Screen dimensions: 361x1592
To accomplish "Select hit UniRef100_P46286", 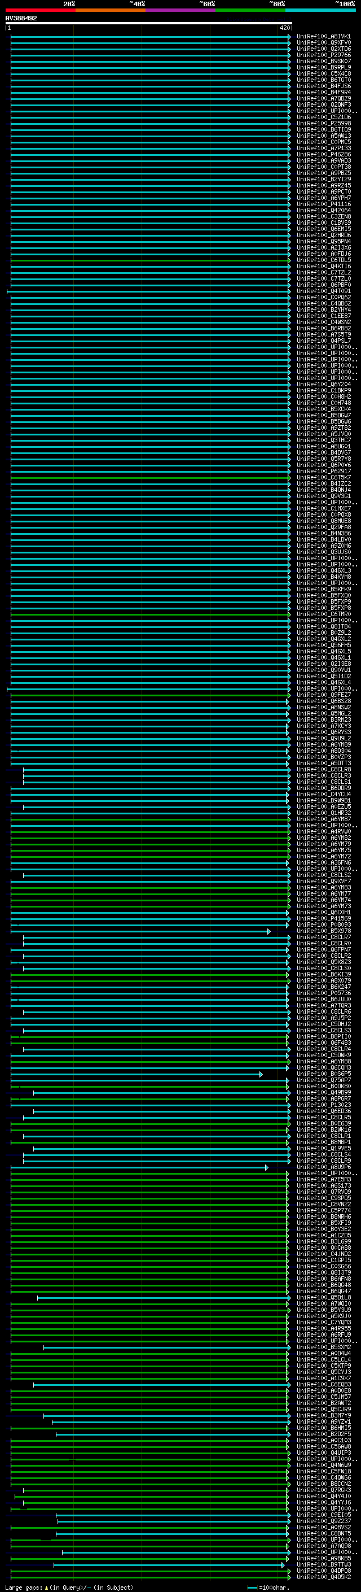I will click(323, 155).
